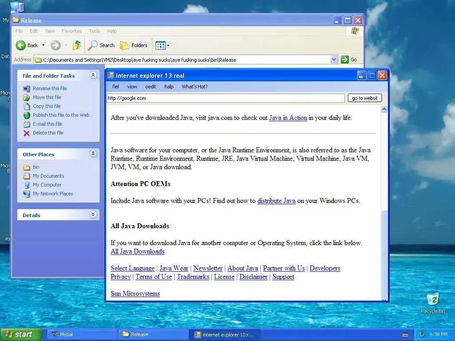The width and height of the screenshot is (455, 341).
Task: Open the oedit menu
Action: coord(151,87)
